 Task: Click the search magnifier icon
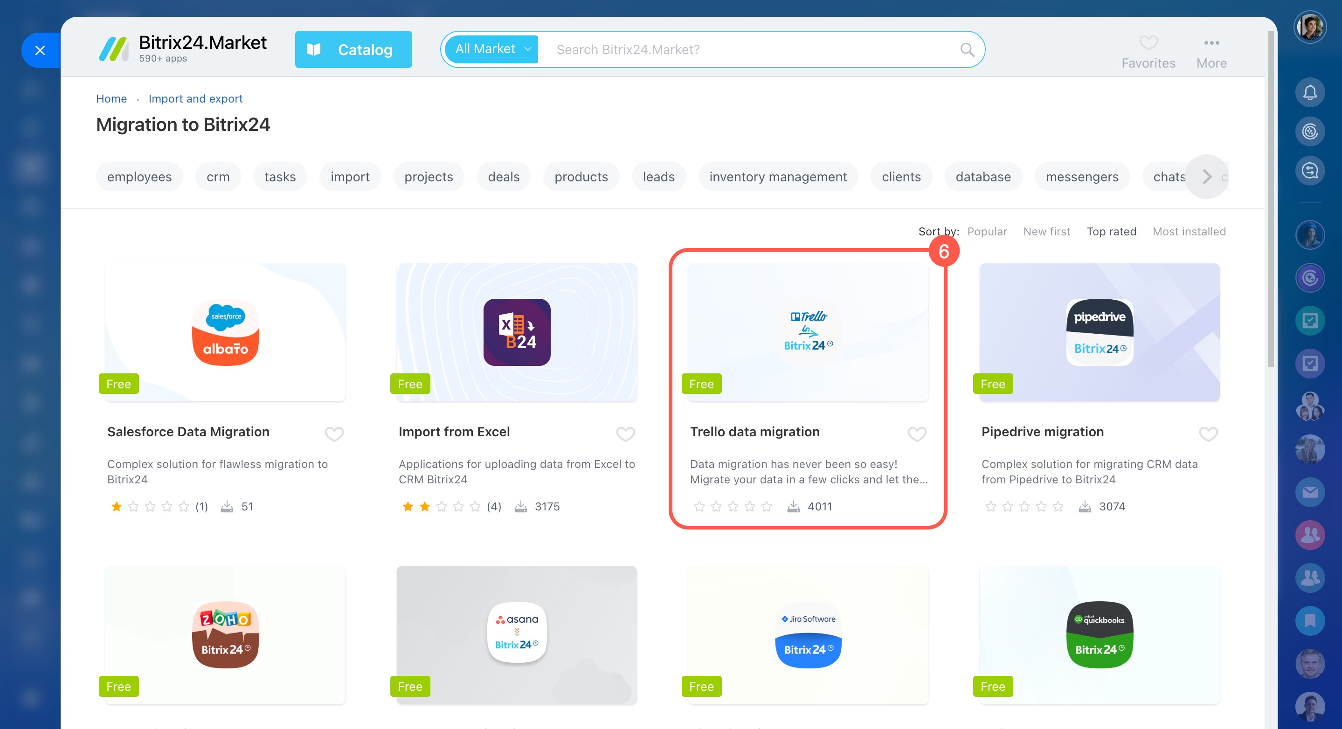click(967, 49)
